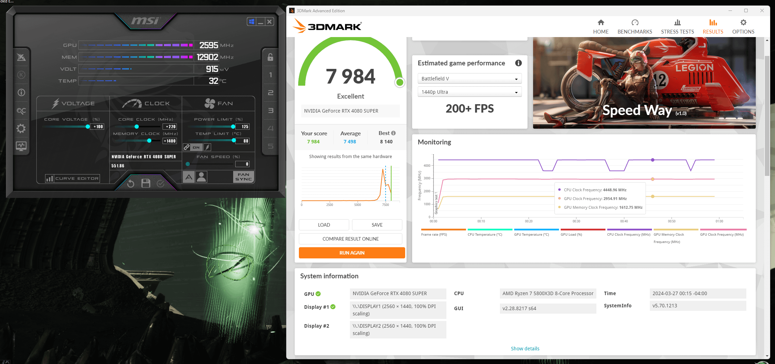This screenshot has width=775, height=364.
Task: Open the 1440p Ultra resolution dropdown
Action: [469, 92]
